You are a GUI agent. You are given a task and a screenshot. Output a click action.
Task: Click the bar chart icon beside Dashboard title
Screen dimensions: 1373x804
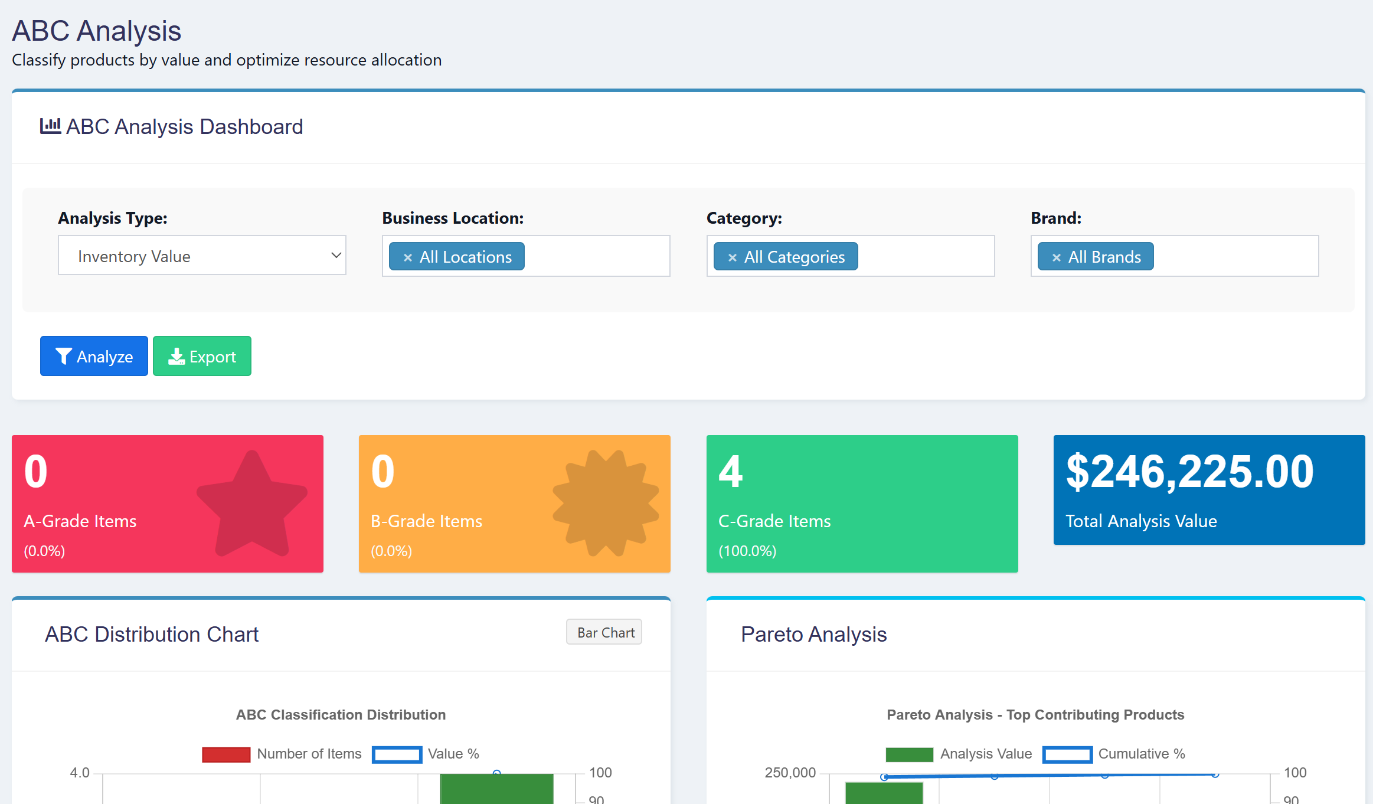click(x=50, y=126)
